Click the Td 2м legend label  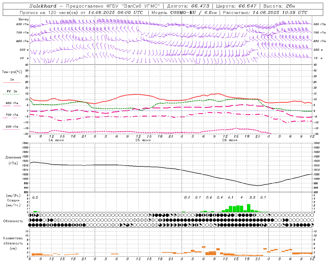[x=12, y=91]
